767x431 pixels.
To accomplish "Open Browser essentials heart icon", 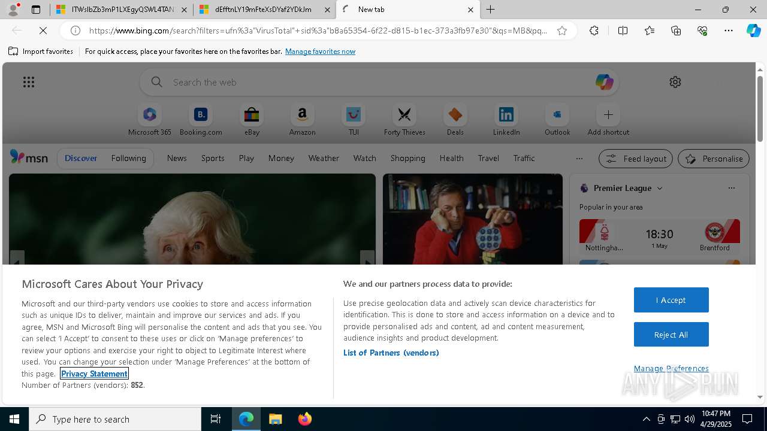I will (702, 31).
